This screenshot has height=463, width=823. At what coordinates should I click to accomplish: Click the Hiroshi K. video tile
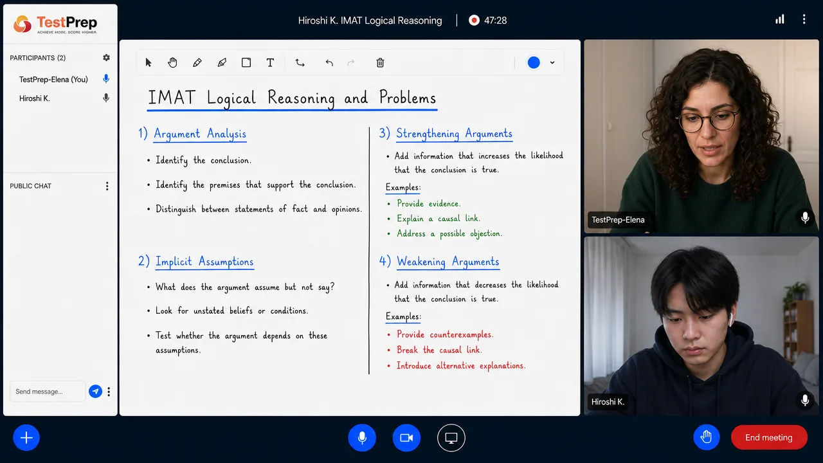point(701,326)
